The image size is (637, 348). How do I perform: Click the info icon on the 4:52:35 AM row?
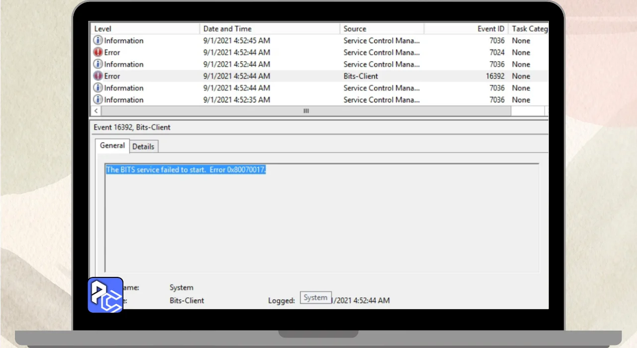98,99
